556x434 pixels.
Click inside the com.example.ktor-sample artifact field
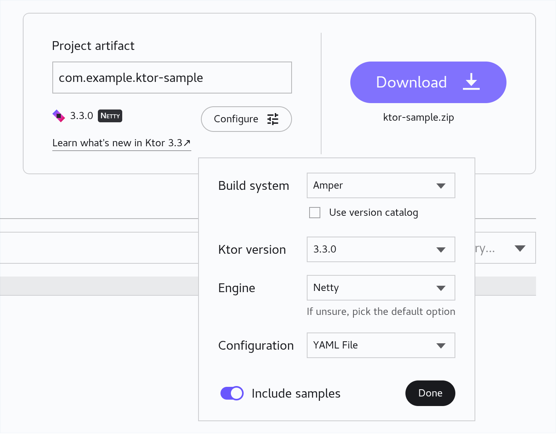[x=172, y=78]
